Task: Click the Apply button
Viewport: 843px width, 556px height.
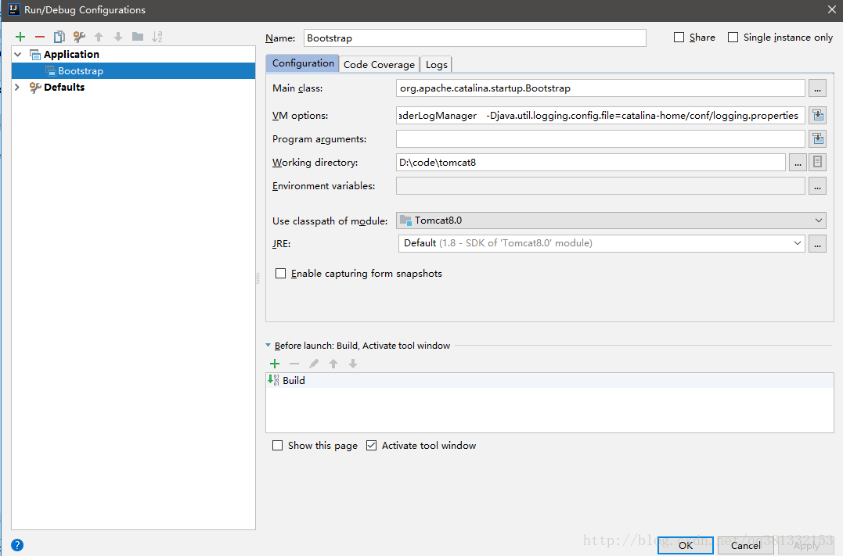Action: (x=806, y=545)
